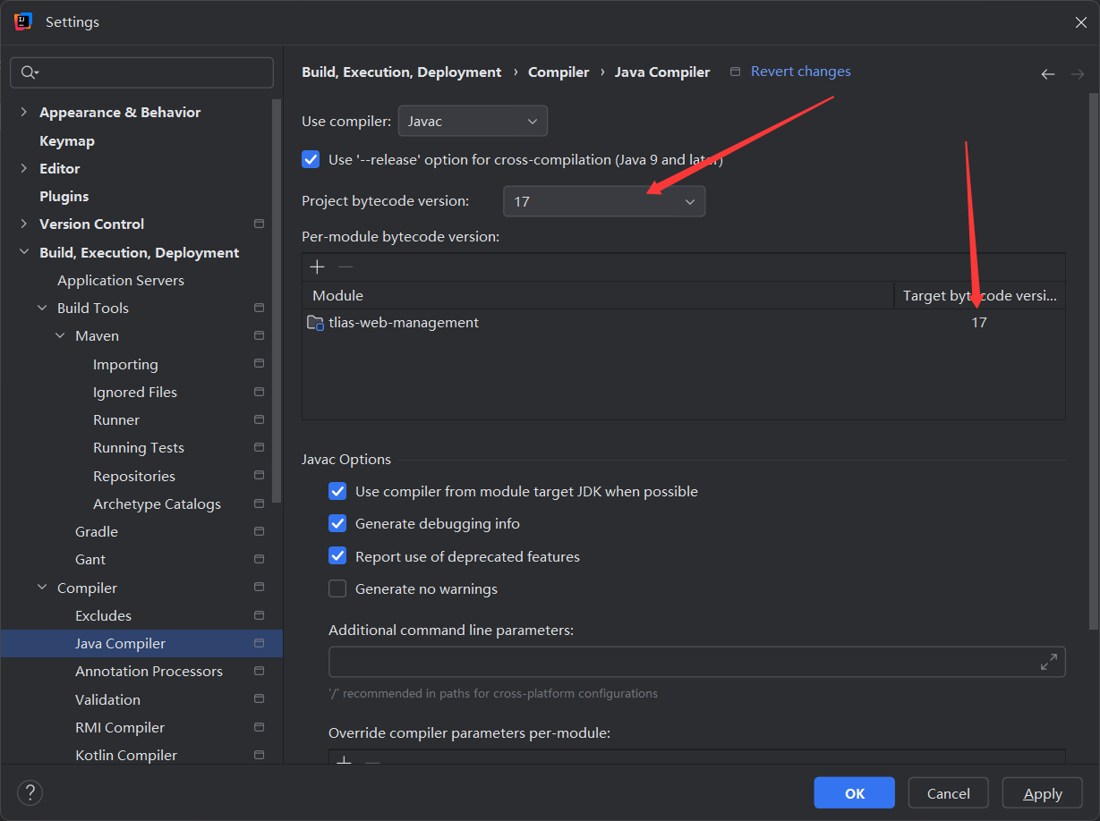Click the project-level icon beside Gradle

click(x=259, y=531)
